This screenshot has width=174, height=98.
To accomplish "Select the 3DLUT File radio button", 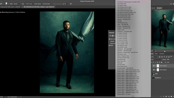I will [109, 39].
